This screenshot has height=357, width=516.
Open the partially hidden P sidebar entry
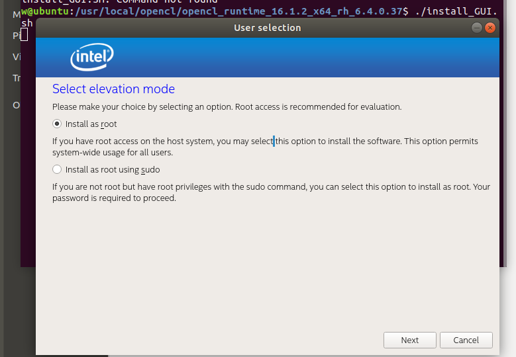(15, 36)
